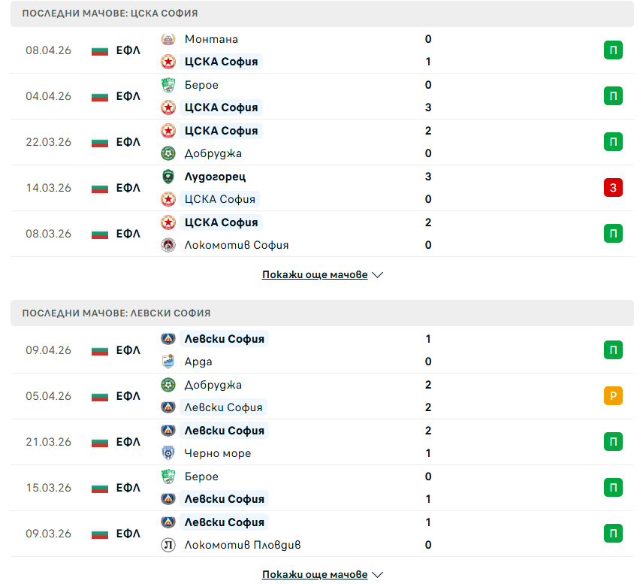Click orange Р draw badge for 05.04.26 match
Image resolution: width=643 pixels, height=584 pixels.
pyautogui.click(x=613, y=396)
